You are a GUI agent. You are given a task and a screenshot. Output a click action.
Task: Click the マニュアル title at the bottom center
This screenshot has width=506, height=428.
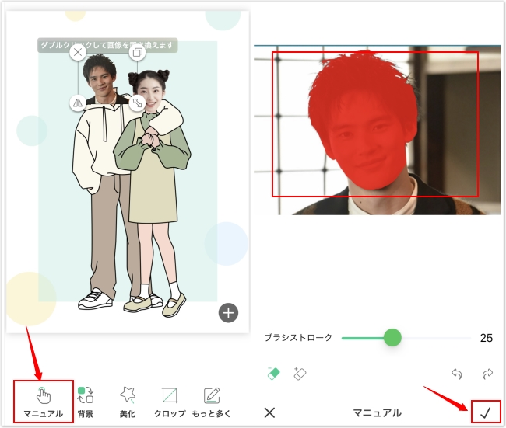point(378,412)
